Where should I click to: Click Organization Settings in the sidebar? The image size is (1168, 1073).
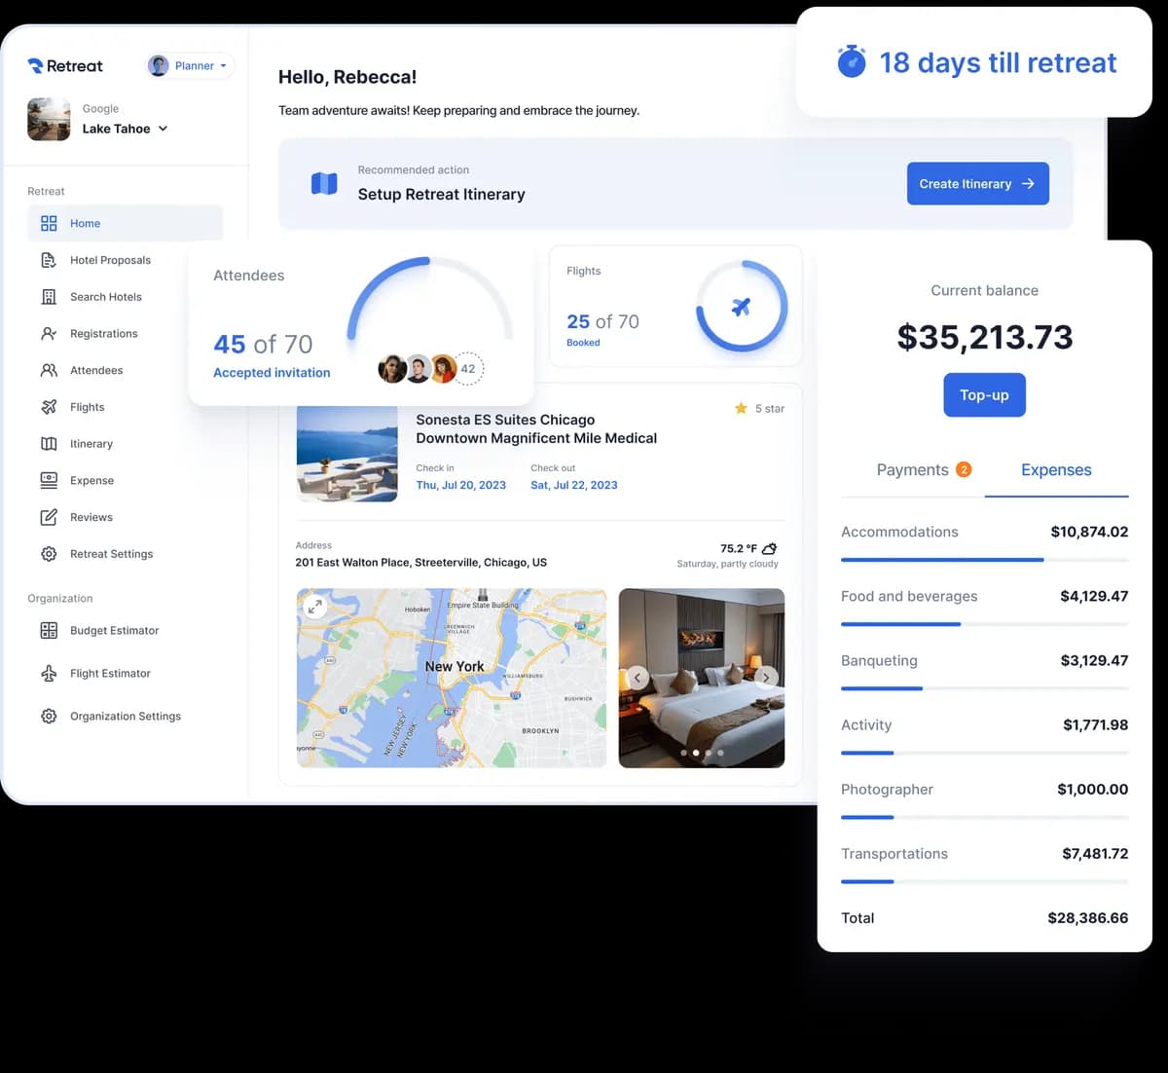click(x=125, y=716)
